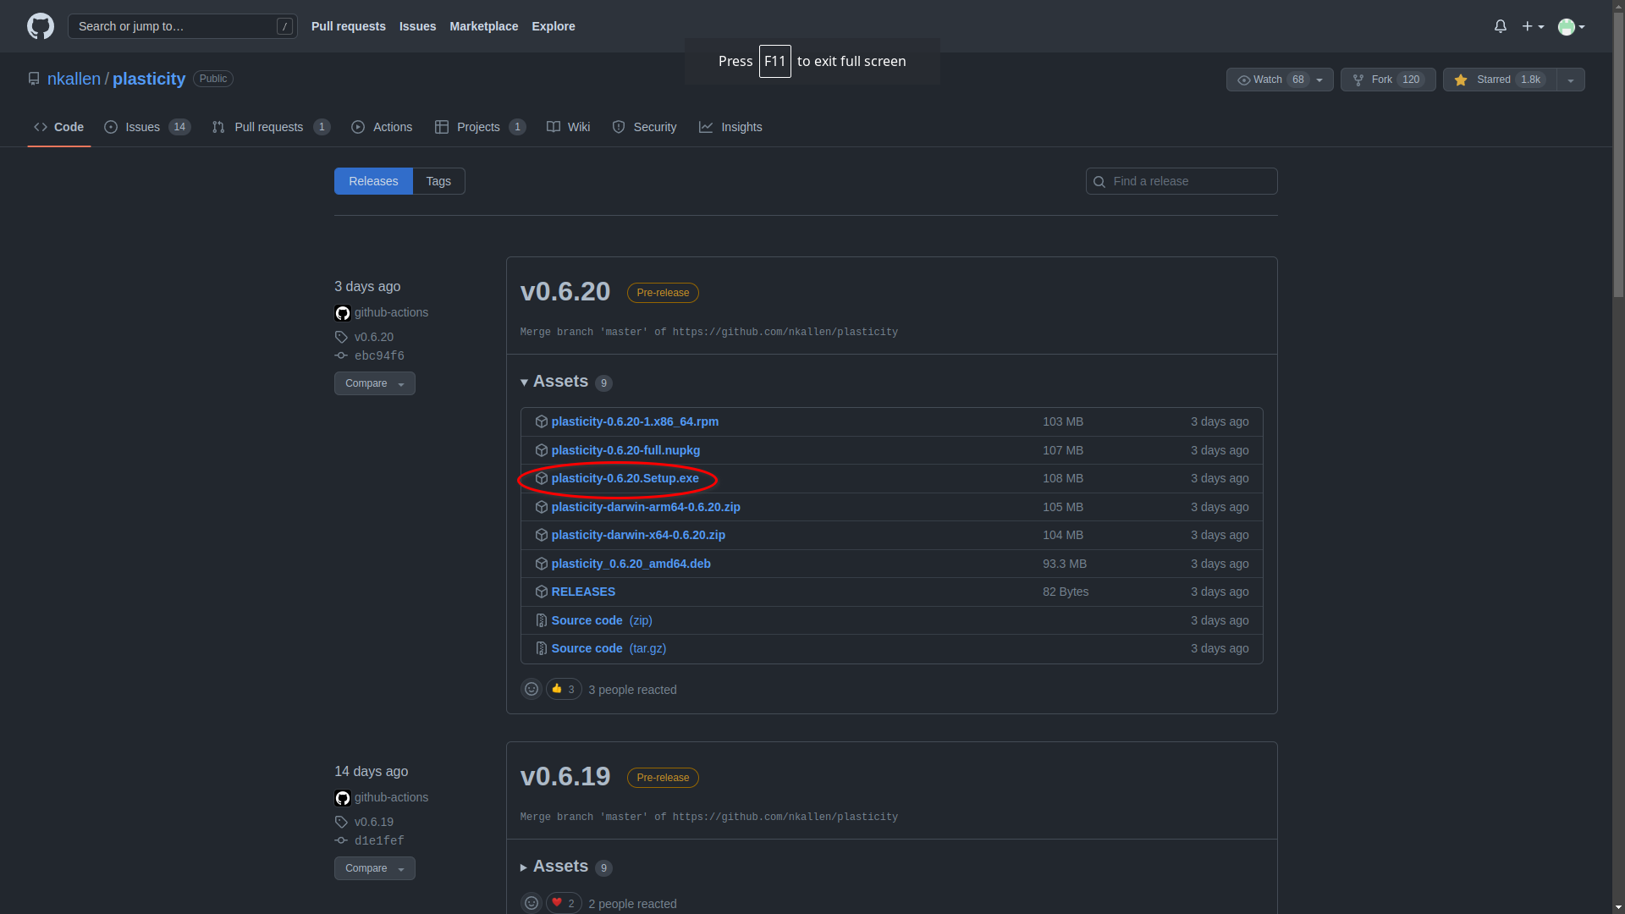Click the GitHub octocat logo

40,26
